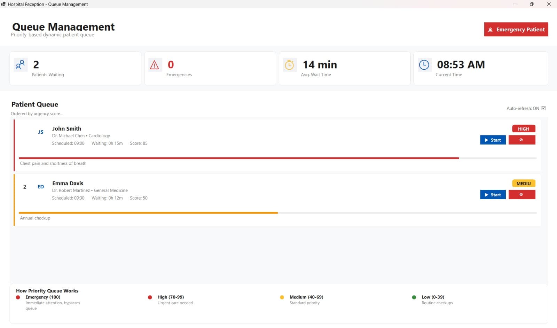This screenshot has height=328, width=557.
Task: Click 'Score: 85' value
Action: tap(139, 143)
